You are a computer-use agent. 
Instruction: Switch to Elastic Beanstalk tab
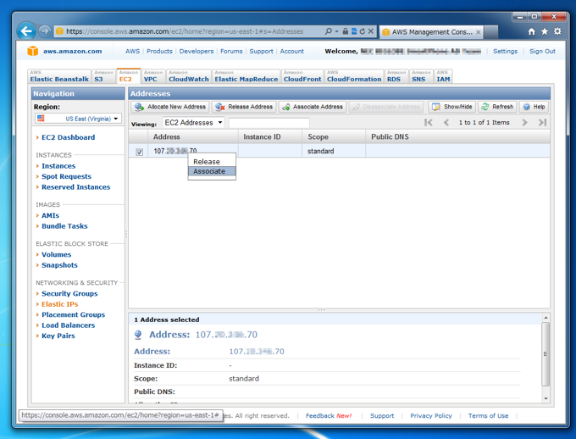[x=59, y=76]
